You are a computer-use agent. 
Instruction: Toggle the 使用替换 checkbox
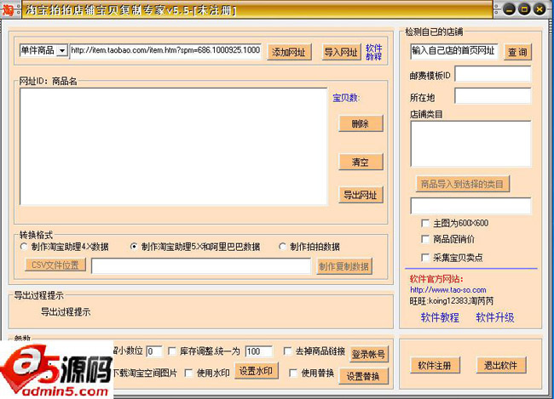point(293,373)
